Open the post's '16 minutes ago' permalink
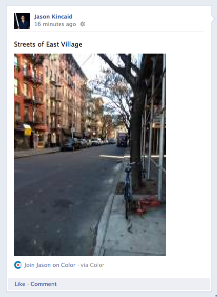The height and width of the screenshot is (297, 217). (55, 24)
